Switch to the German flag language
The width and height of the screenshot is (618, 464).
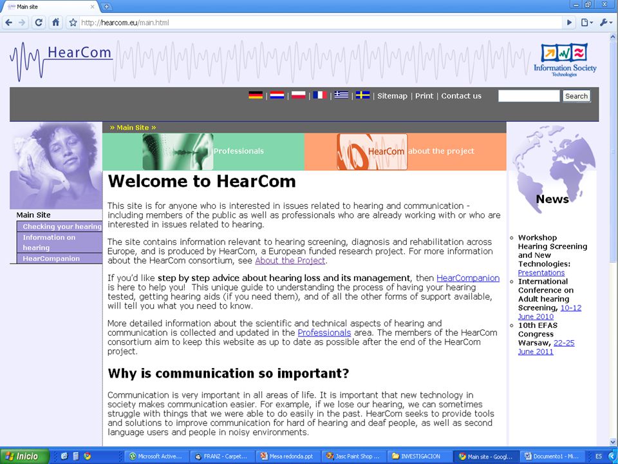pos(256,95)
